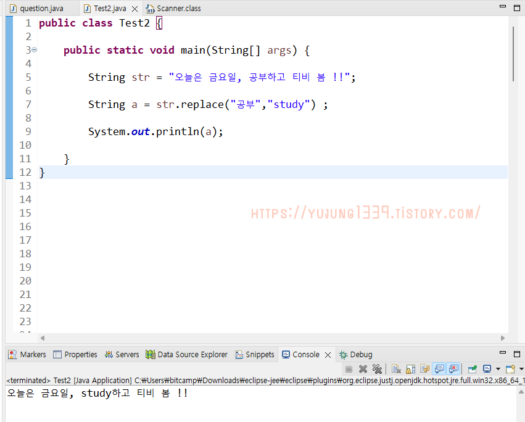Click the 'args' parameter

tap(279, 51)
